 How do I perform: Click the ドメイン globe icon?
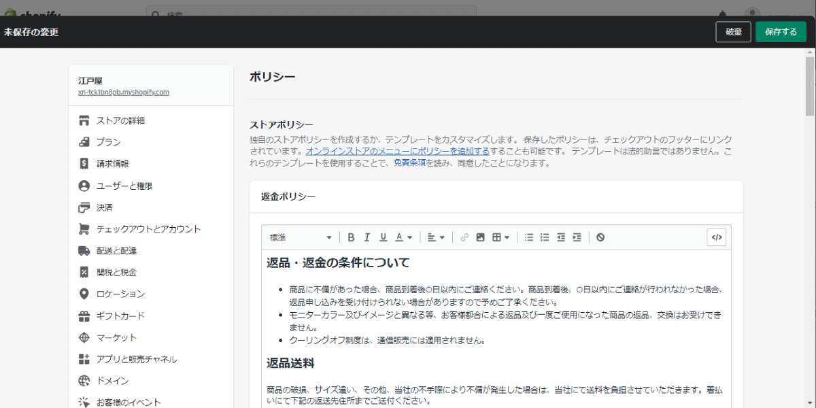(84, 381)
